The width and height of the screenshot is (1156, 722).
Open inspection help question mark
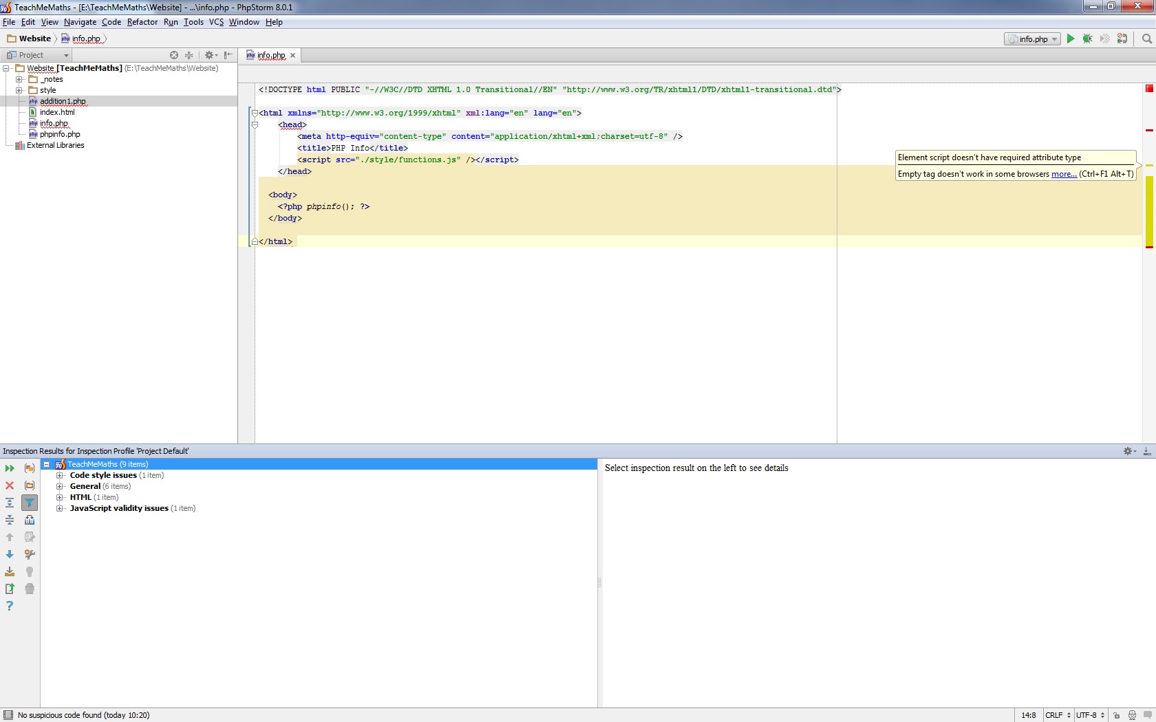tap(10, 606)
